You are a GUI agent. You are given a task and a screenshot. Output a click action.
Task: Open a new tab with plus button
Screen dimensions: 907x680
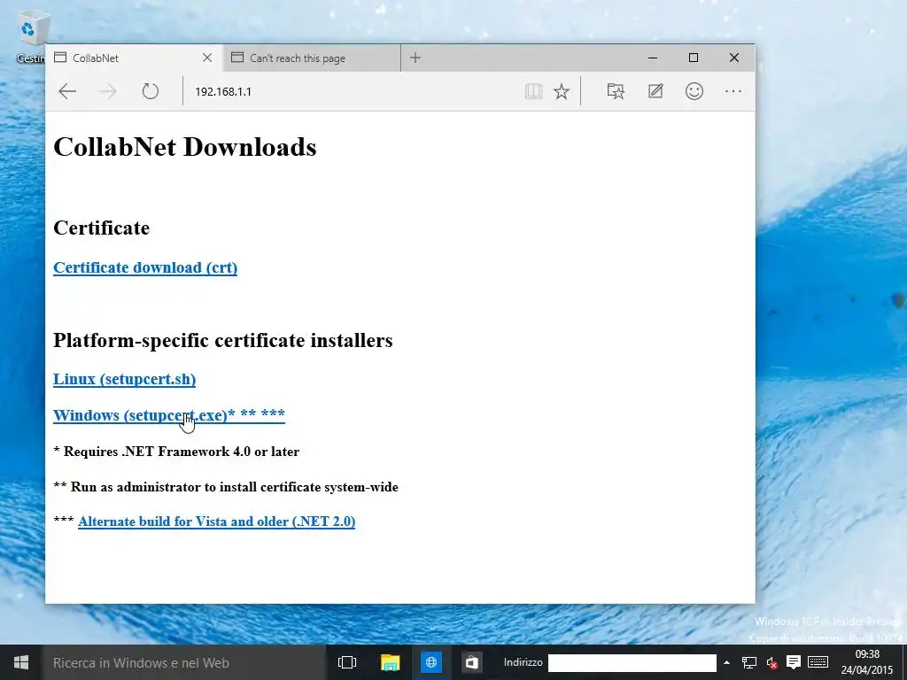pyautogui.click(x=415, y=58)
